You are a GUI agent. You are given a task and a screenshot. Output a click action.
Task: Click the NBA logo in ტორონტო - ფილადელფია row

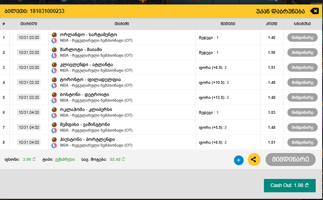pyautogui.click(x=54, y=85)
